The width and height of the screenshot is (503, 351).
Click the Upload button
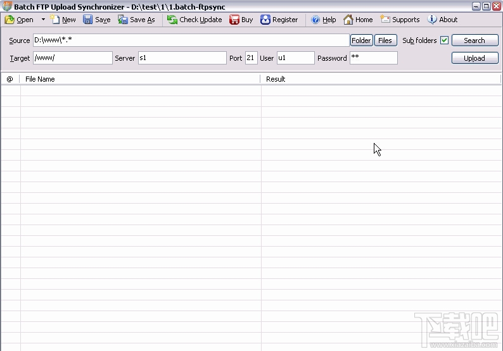coord(474,58)
